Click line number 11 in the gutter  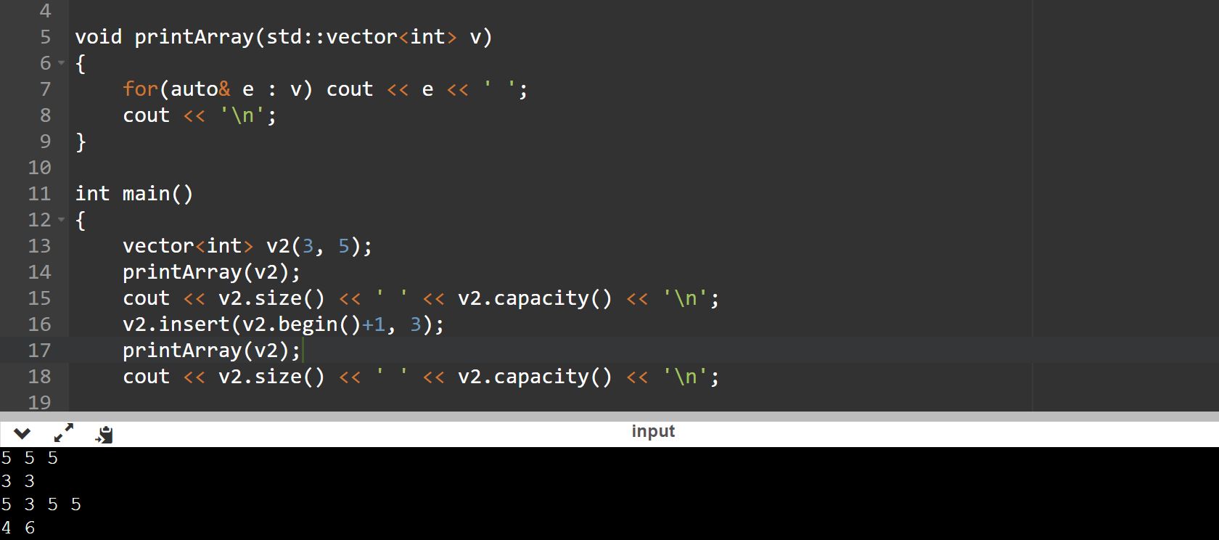pyautogui.click(x=39, y=194)
